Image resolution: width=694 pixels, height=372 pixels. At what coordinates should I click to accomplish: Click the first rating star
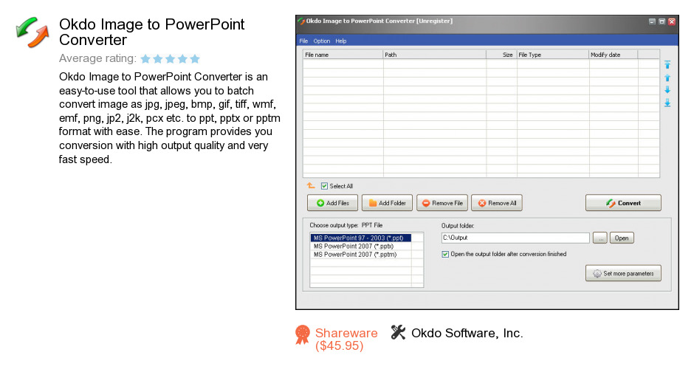(x=145, y=58)
